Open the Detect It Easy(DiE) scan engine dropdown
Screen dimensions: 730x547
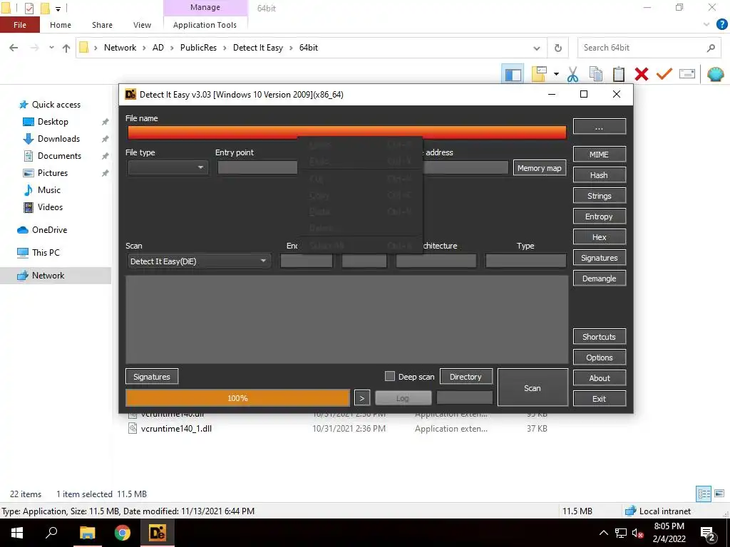(x=198, y=261)
